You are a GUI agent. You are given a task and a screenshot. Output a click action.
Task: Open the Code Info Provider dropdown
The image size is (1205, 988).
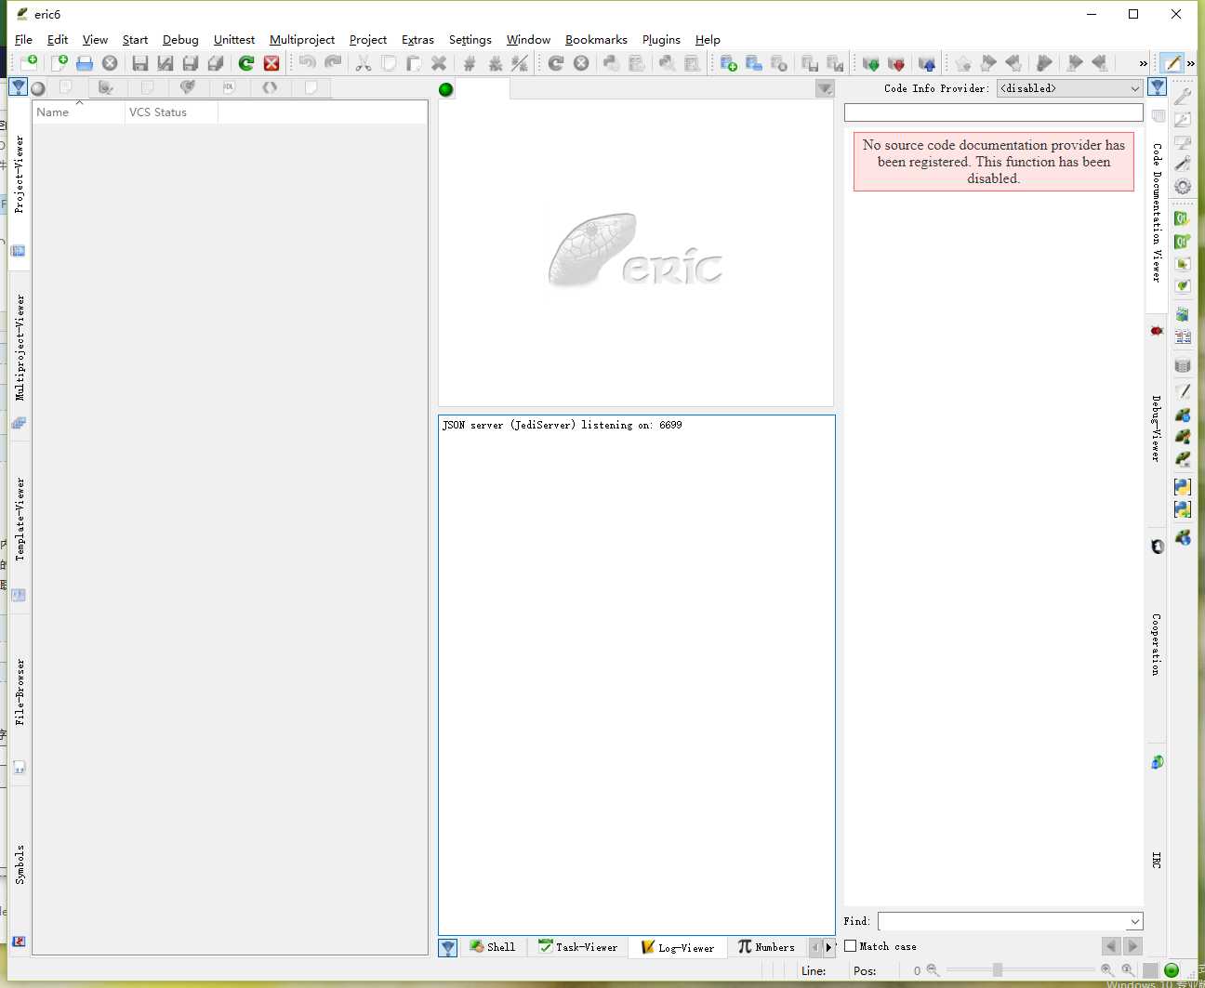[x=1069, y=88]
